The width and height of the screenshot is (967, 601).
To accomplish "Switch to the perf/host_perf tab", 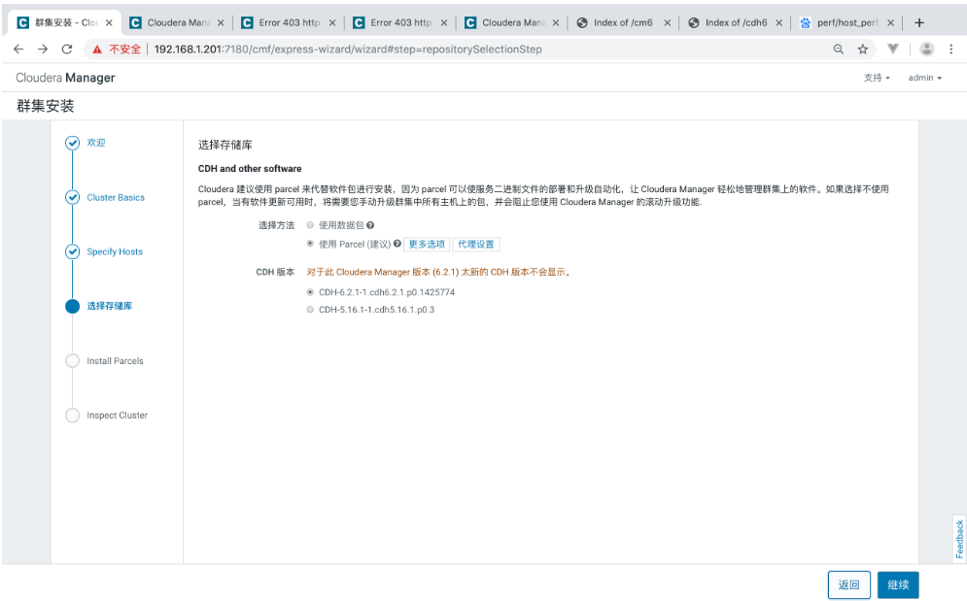I will [847, 22].
